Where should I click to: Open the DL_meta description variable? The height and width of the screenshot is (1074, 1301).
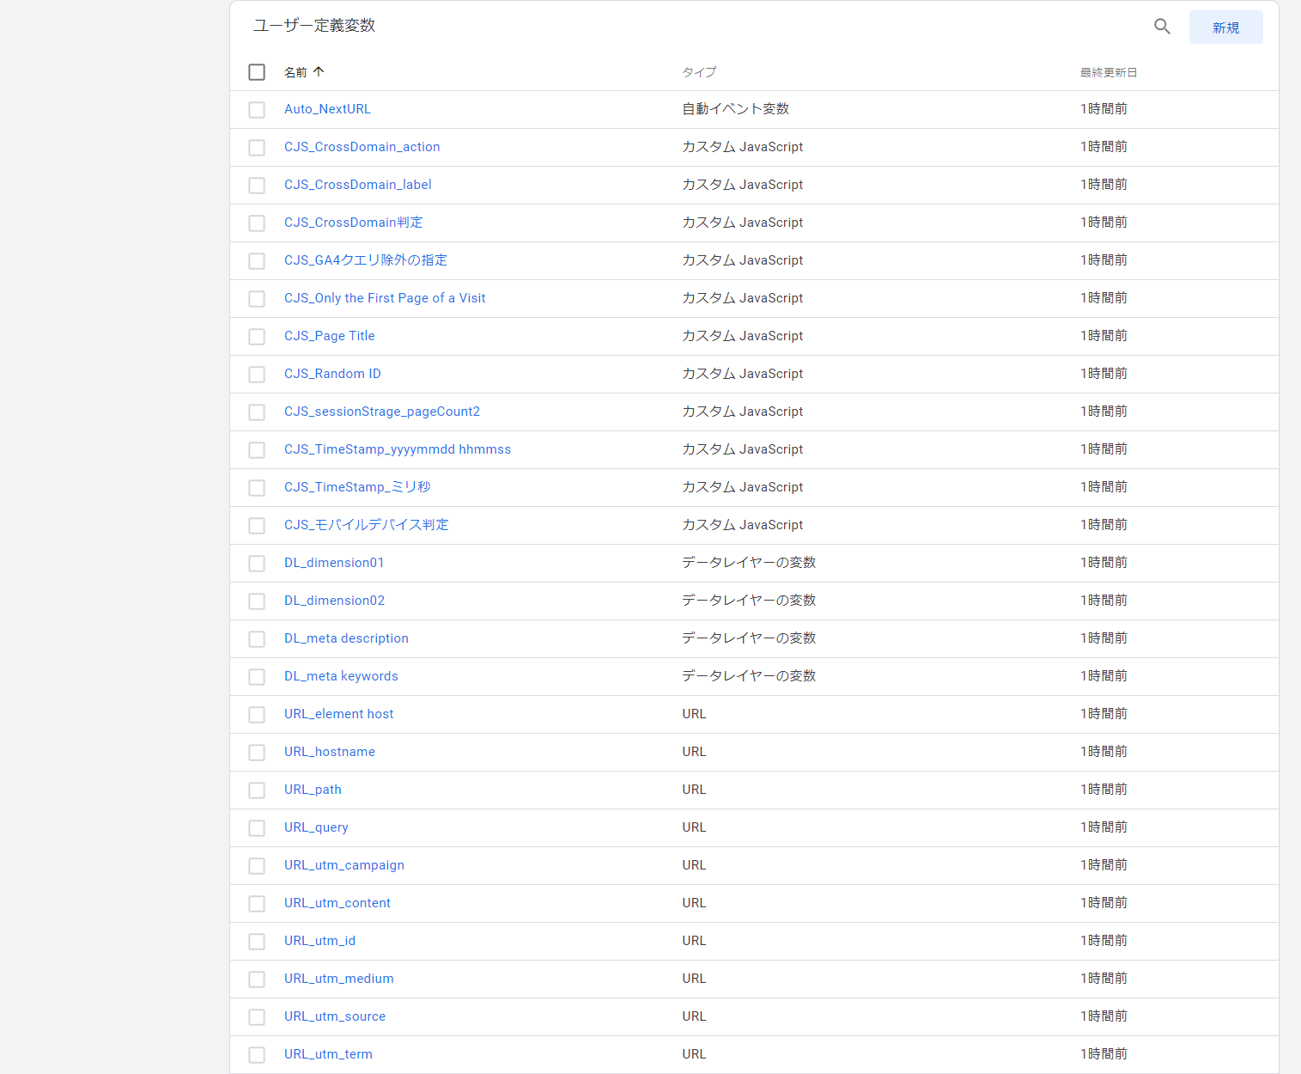[346, 638]
